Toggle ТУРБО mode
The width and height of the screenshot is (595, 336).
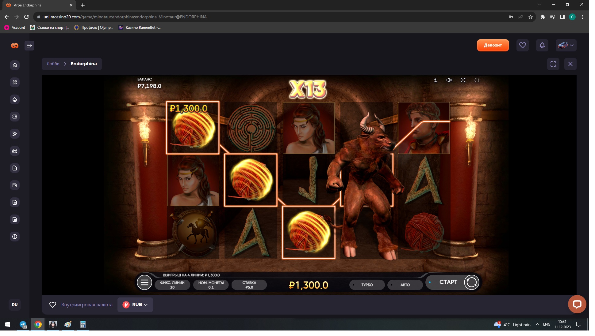(367, 285)
